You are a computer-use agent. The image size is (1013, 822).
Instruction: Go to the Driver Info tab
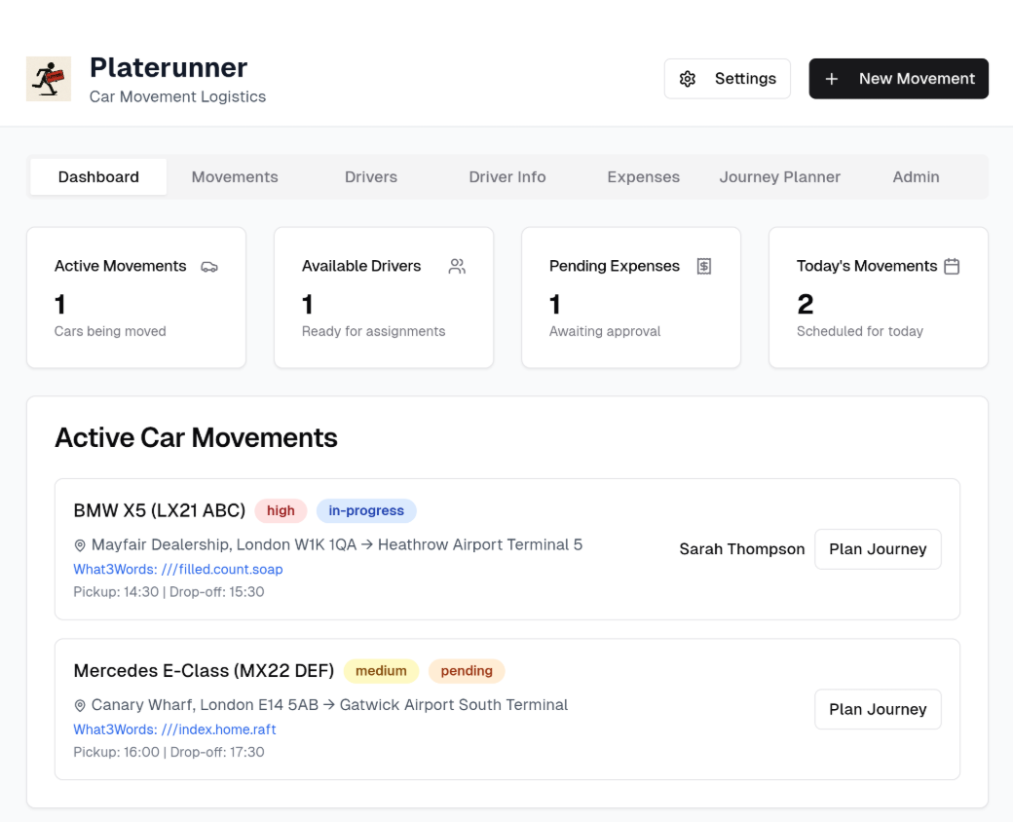point(507,177)
